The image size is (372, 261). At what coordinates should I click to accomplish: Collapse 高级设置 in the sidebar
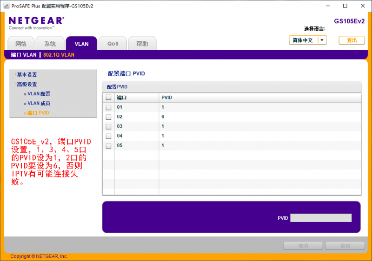tap(27, 85)
